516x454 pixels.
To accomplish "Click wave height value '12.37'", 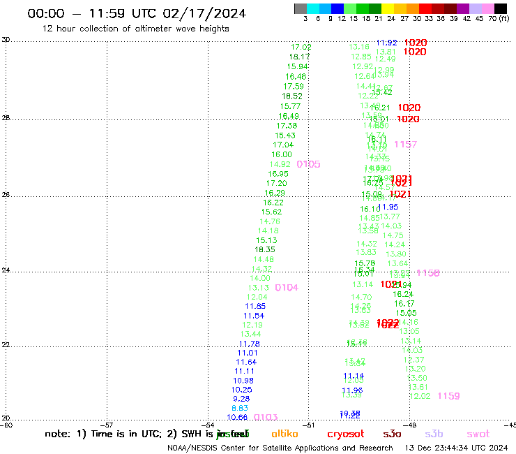I will [x=413, y=360].
